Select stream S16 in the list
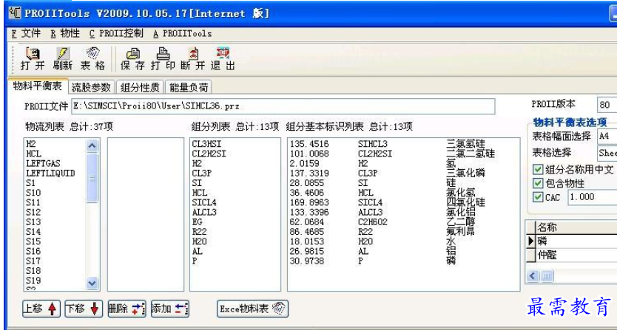The width and height of the screenshot is (617, 330). 33,252
